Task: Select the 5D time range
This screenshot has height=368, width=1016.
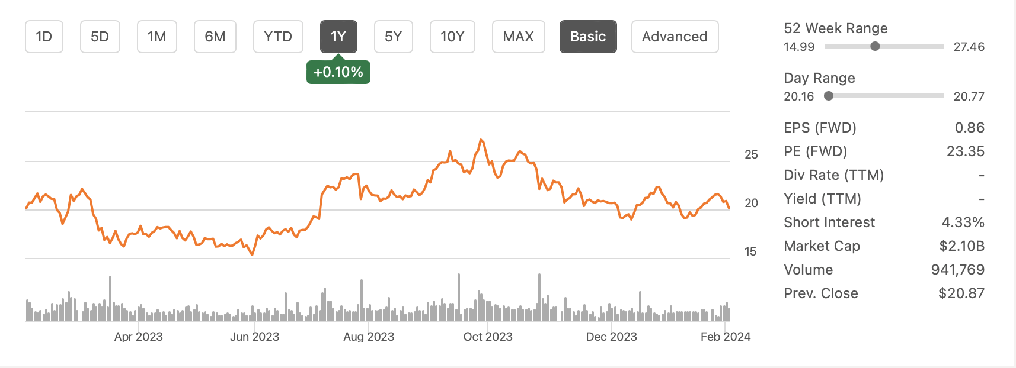Action: point(100,36)
